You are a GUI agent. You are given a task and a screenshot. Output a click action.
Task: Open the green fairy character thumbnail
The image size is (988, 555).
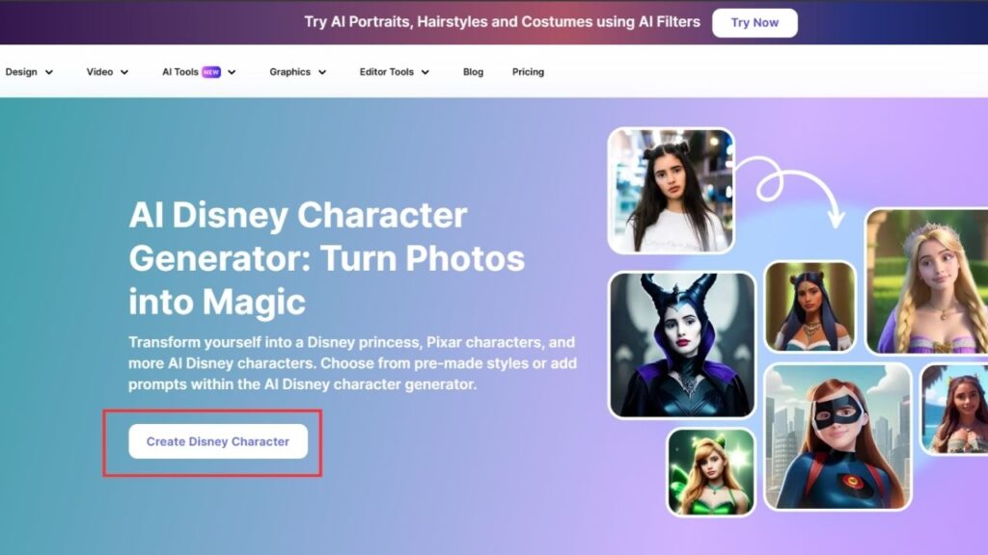[x=711, y=472]
